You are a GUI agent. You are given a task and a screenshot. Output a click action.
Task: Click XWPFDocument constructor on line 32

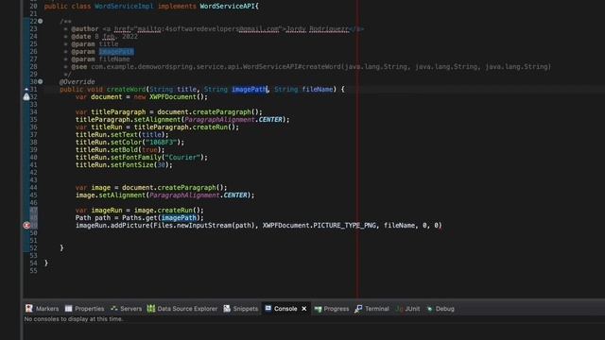pos(173,97)
